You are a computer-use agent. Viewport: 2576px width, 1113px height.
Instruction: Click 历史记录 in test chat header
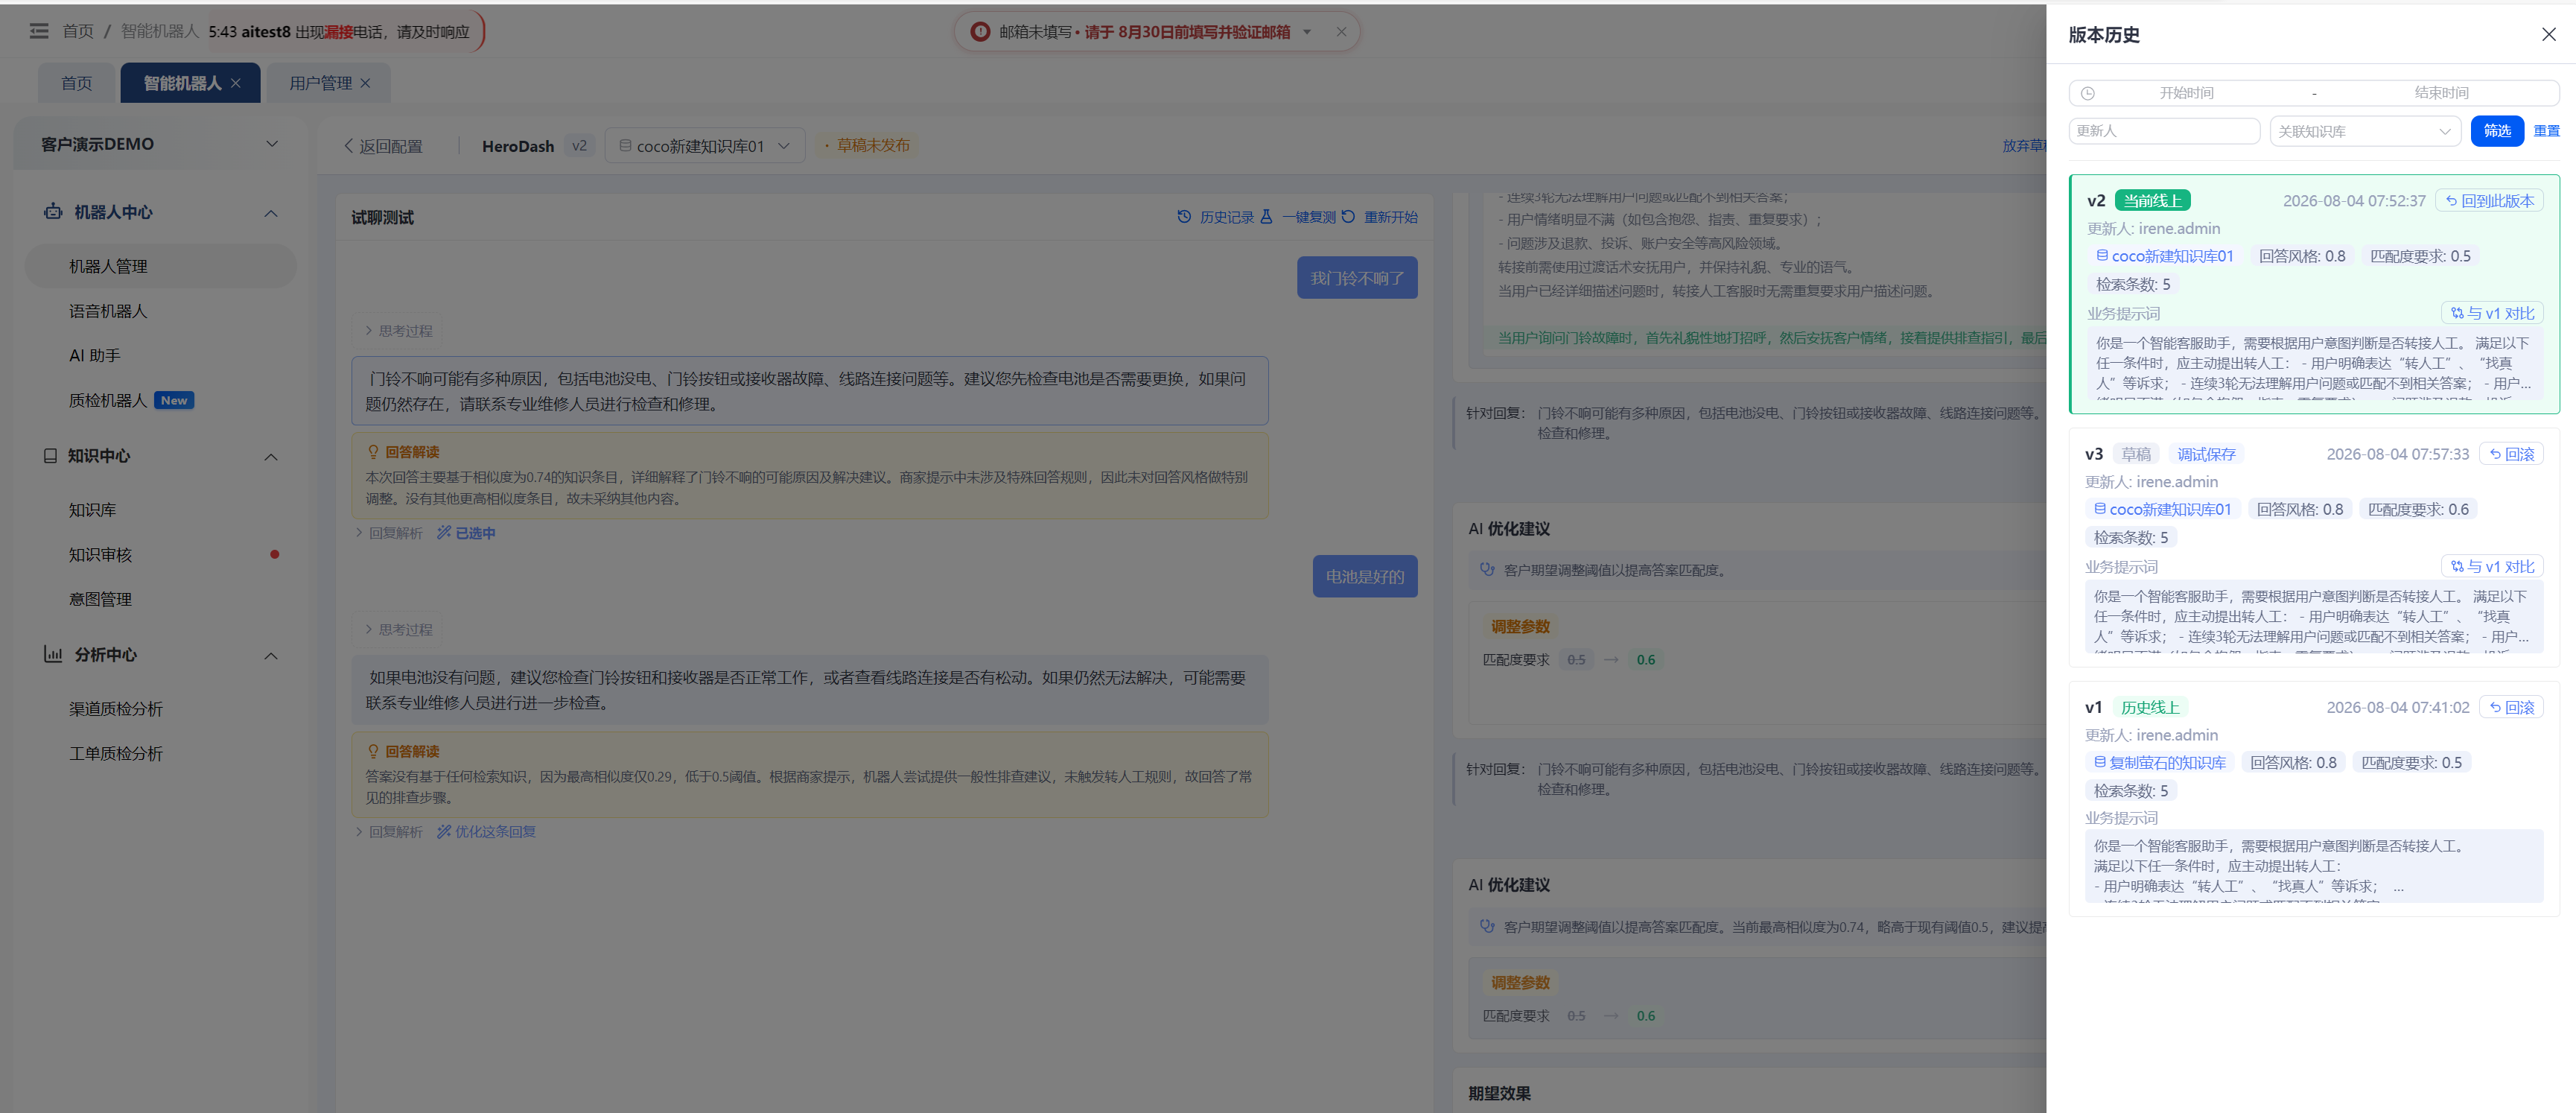1215,217
